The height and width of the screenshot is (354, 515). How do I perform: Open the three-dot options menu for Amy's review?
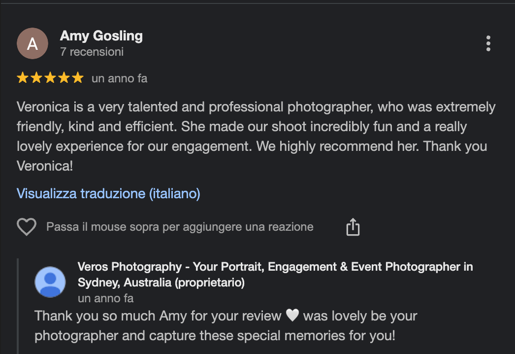click(x=488, y=43)
